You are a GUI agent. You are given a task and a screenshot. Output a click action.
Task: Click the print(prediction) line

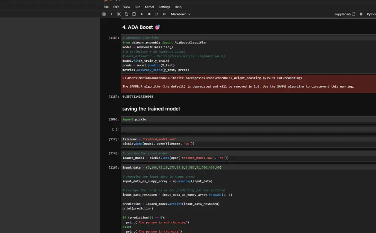pos(138,208)
